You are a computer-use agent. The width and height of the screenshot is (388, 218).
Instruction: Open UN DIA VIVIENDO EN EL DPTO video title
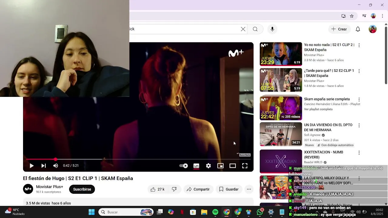point(328,127)
